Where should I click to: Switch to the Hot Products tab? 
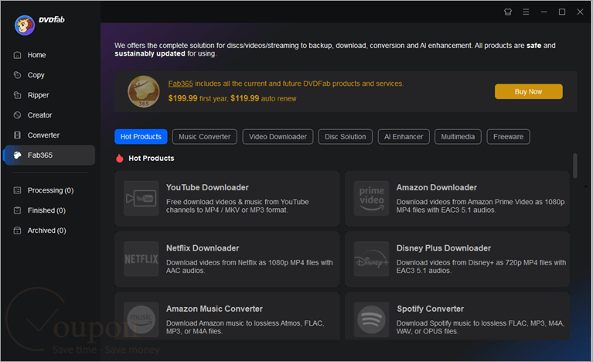[141, 137]
